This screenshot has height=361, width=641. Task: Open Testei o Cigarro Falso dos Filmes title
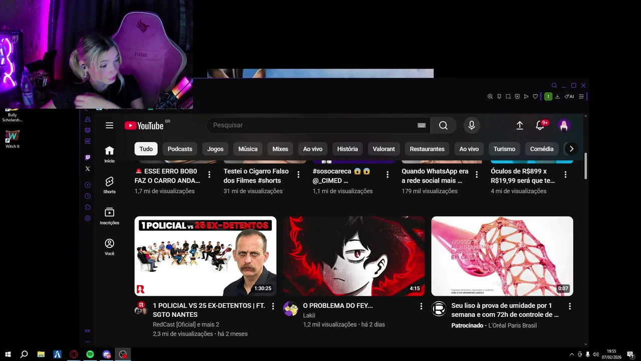[256, 175]
